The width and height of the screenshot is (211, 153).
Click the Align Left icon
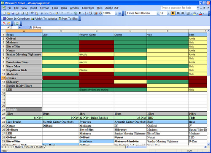click(x=179, y=13)
